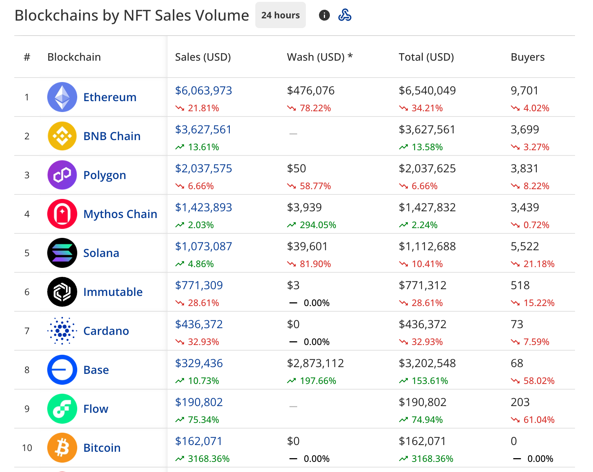Select Ethereum sales change 21.81%
Image resolution: width=593 pixels, height=472 pixels.
[x=197, y=108]
